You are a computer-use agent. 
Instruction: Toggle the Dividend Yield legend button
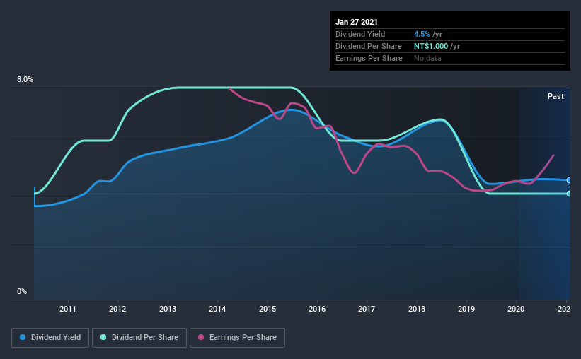tap(50, 338)
